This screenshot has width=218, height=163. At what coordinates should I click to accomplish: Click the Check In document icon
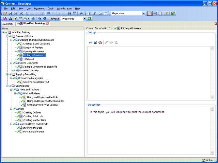(x=89, y=14)
